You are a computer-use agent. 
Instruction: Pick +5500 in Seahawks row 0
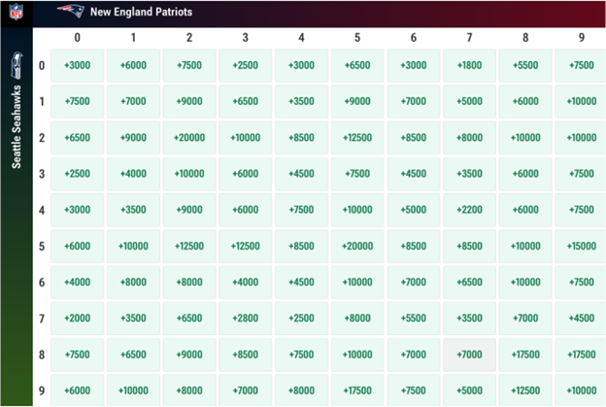[524, 65]
